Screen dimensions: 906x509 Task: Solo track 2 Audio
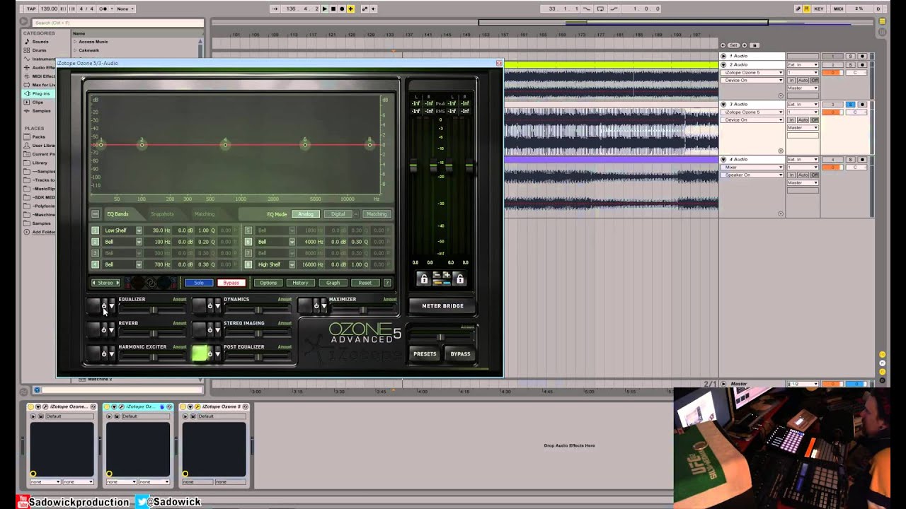point(851,65)
